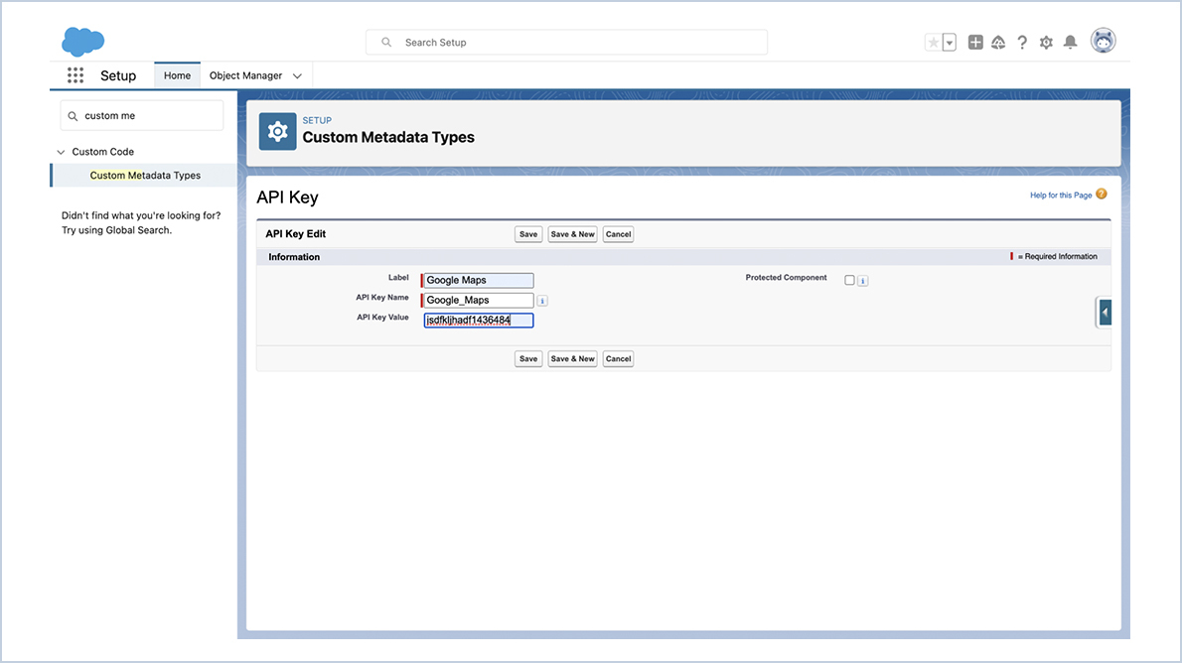Open your user profile avatar
Image resolution: width=1182 pixels, height=663 pixels.
(1103, 42)
